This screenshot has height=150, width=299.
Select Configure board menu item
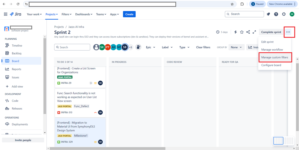point(274,65)
